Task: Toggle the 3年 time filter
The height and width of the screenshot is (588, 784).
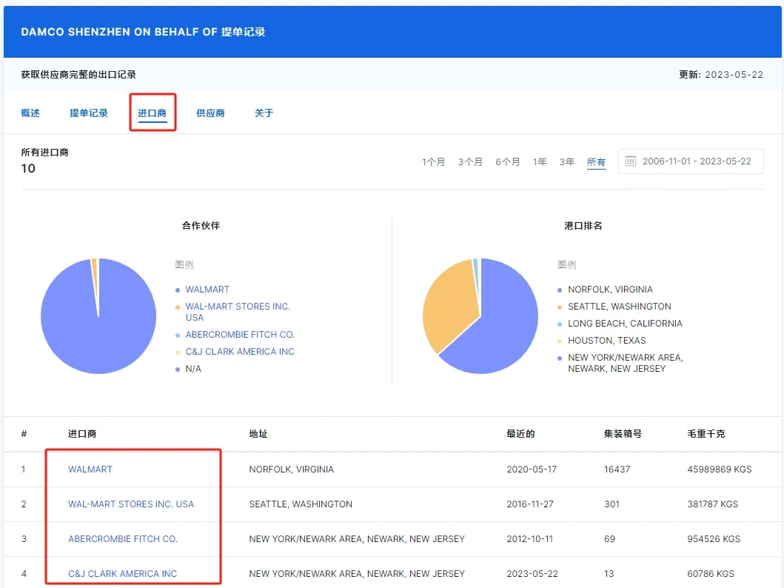Action: (x=566, y=161)
